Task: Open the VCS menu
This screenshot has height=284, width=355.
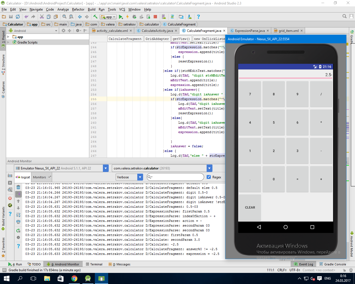Action: 122,9
